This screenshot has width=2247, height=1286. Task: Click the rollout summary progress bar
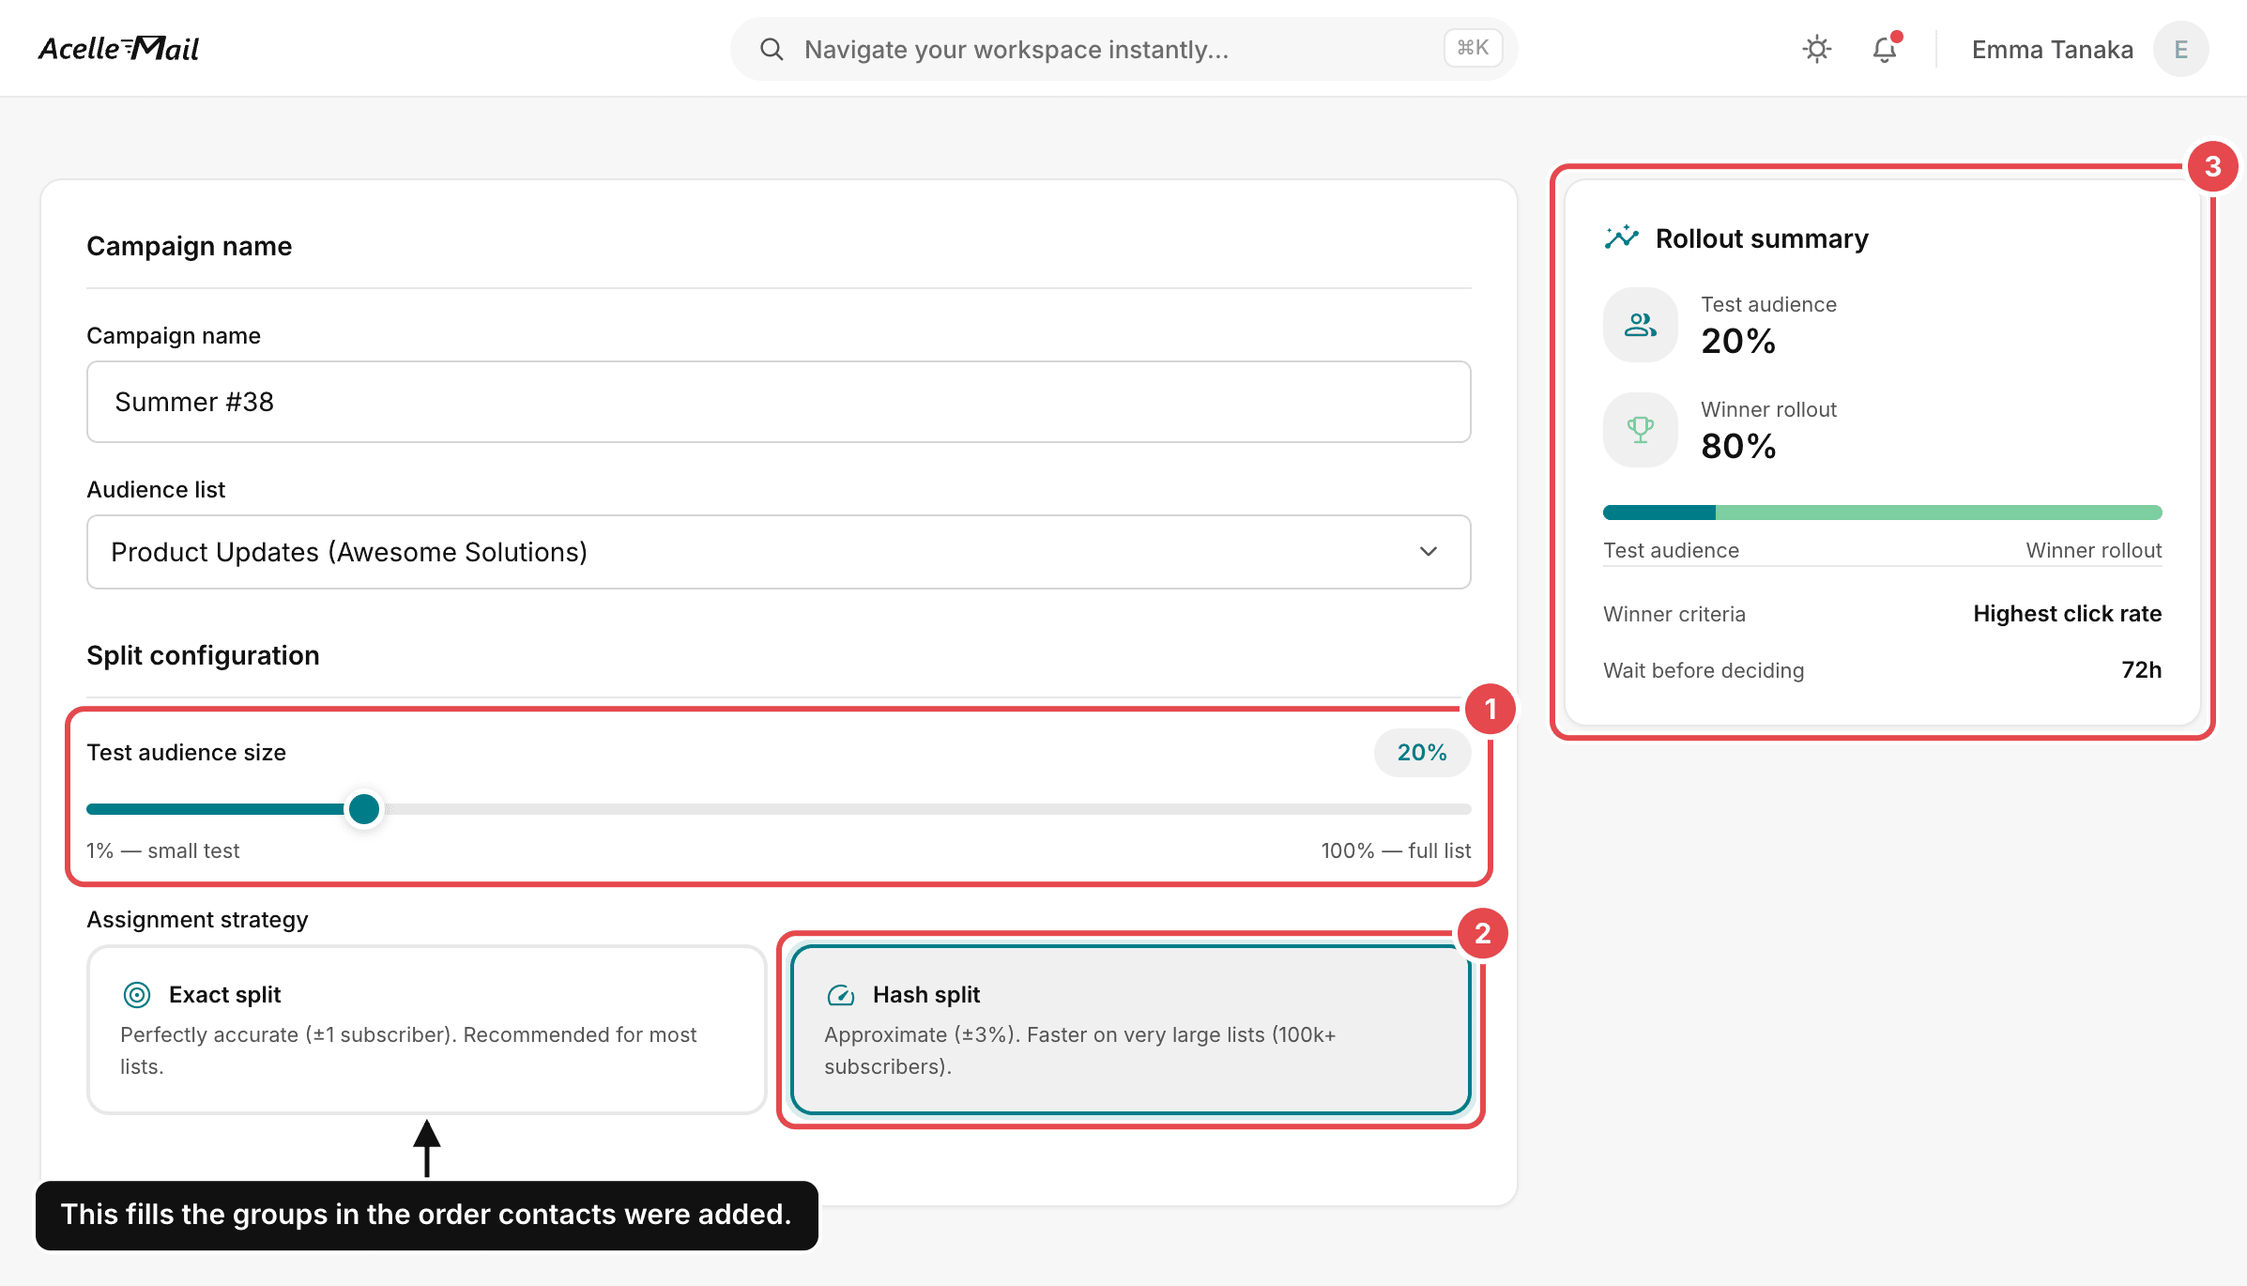point(1882,512)
